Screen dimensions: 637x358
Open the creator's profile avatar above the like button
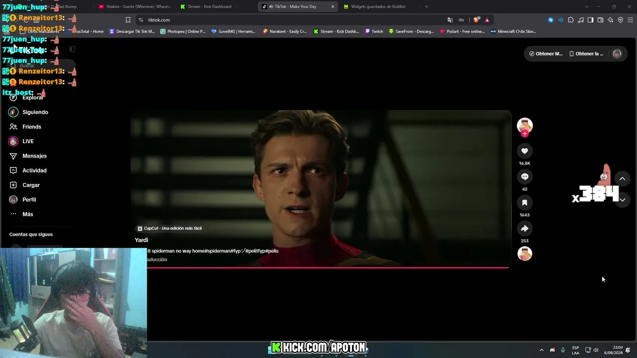click(525, 125)
